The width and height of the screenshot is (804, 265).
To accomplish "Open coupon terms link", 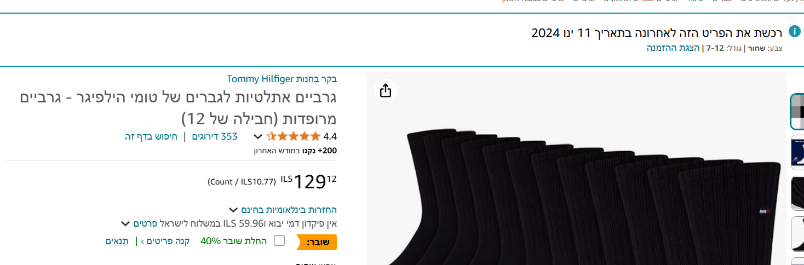I will pos(117,241).
